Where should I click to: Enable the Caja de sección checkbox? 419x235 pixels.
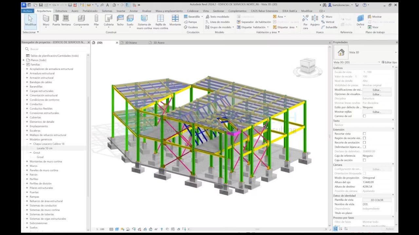[364, 160]
